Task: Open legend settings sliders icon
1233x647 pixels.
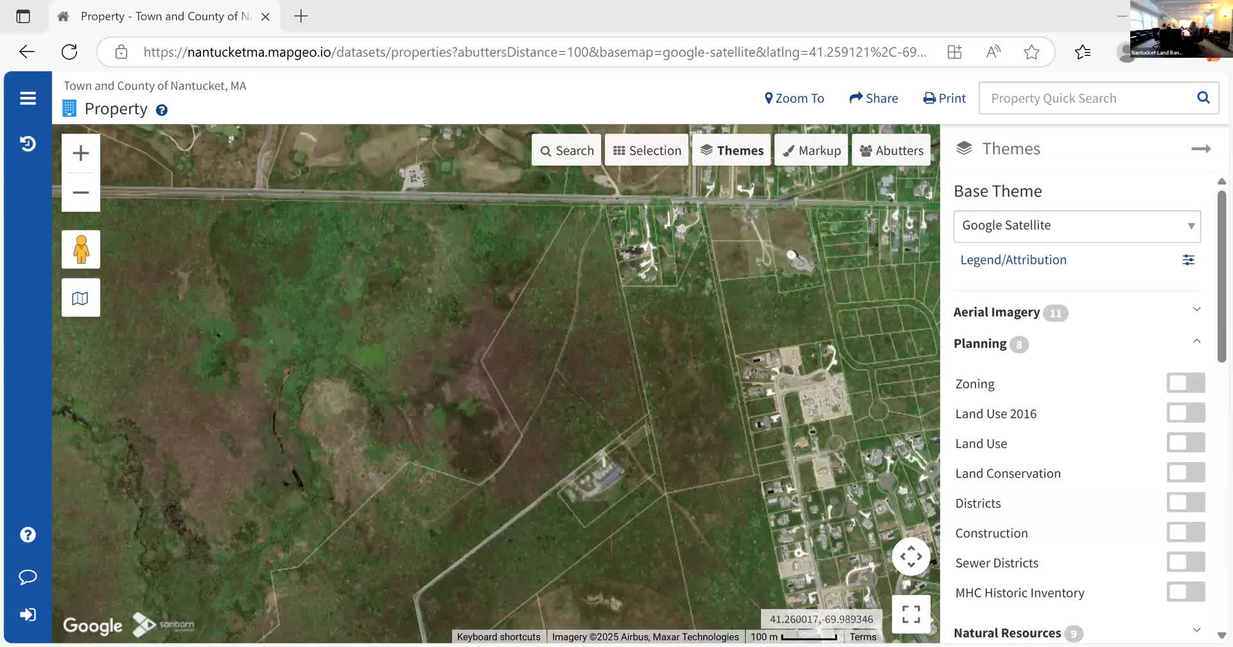Action: click(x=1189, y=260)
